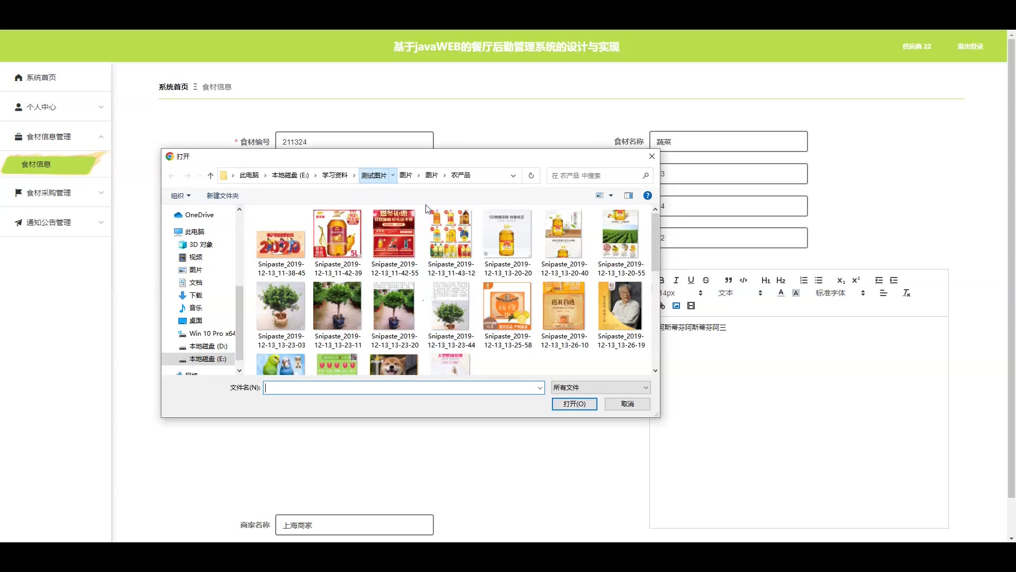Image resolution: width=1016 pixels, height=572 pixels.
Task: Click the 打开(O) button
Action: click(574, 404)
